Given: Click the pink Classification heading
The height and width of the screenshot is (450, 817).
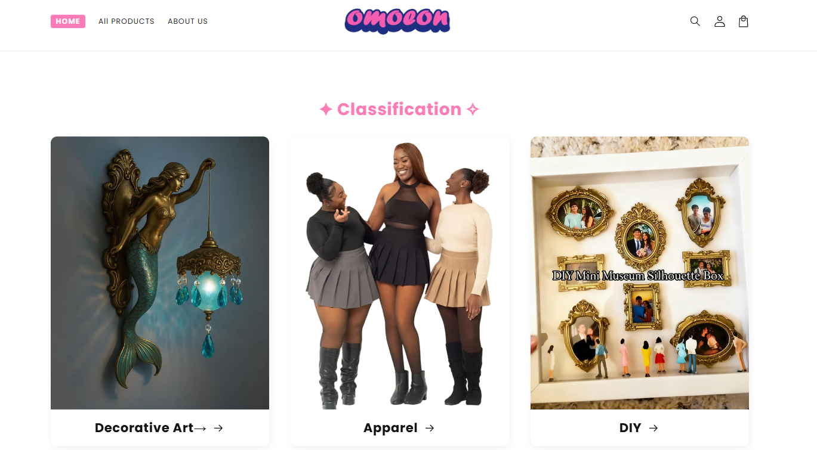Looking at the screenshot, I should pos(399,109).
